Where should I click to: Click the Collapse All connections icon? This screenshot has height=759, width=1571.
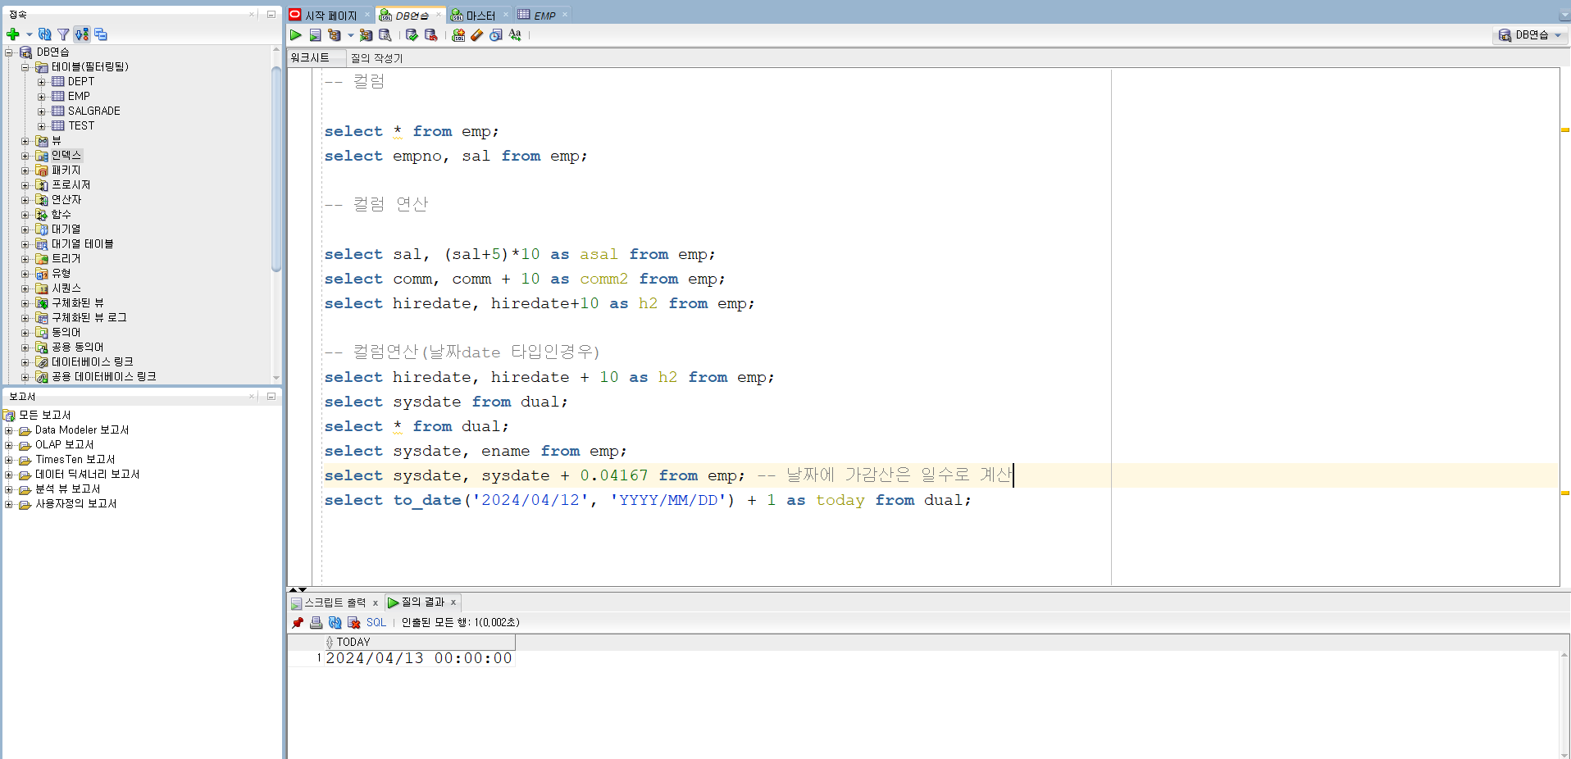pyautogui.click(x=101, y=34)
